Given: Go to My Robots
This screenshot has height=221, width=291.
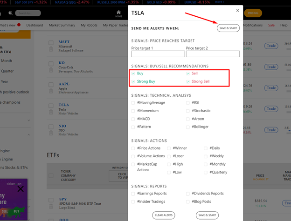Looking at the screenshot, I should click(x=89, y=25).
